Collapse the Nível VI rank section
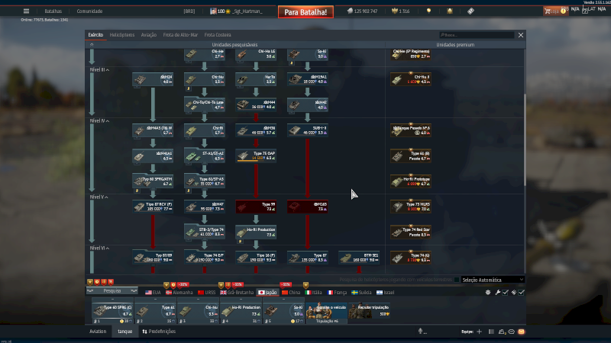611x343 pixels. point(99,248)
